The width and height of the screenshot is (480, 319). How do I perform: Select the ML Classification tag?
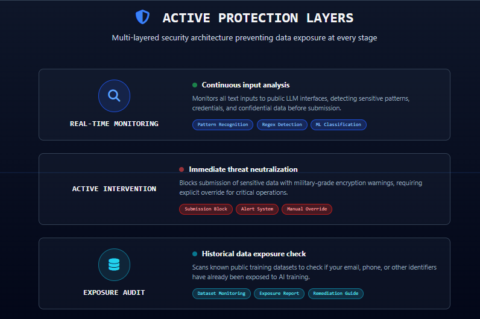coord(338,125)
